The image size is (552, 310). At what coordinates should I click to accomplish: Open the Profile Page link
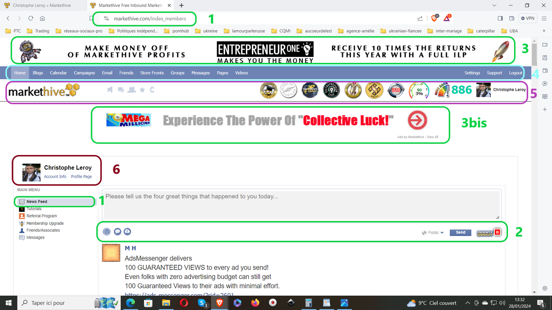tap(82, 177)
